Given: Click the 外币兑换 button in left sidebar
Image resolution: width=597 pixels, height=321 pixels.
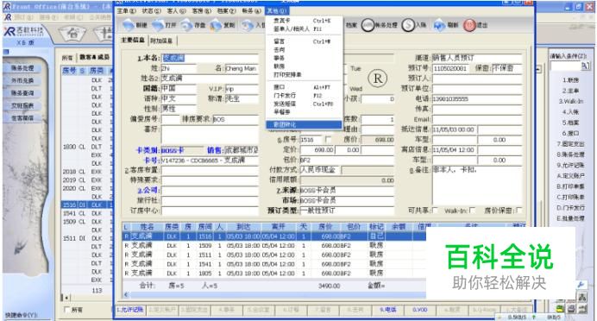Looking at the screenshot, I should [x=22, y=81].
